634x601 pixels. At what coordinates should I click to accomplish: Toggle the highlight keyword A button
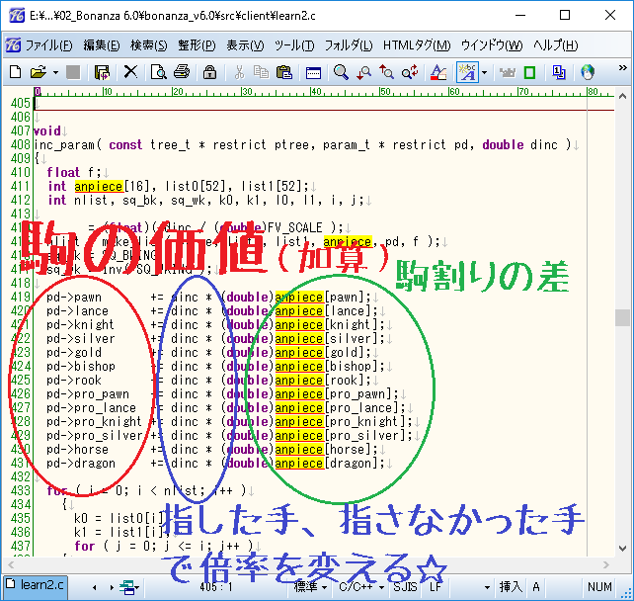click(x=467, y=72)
